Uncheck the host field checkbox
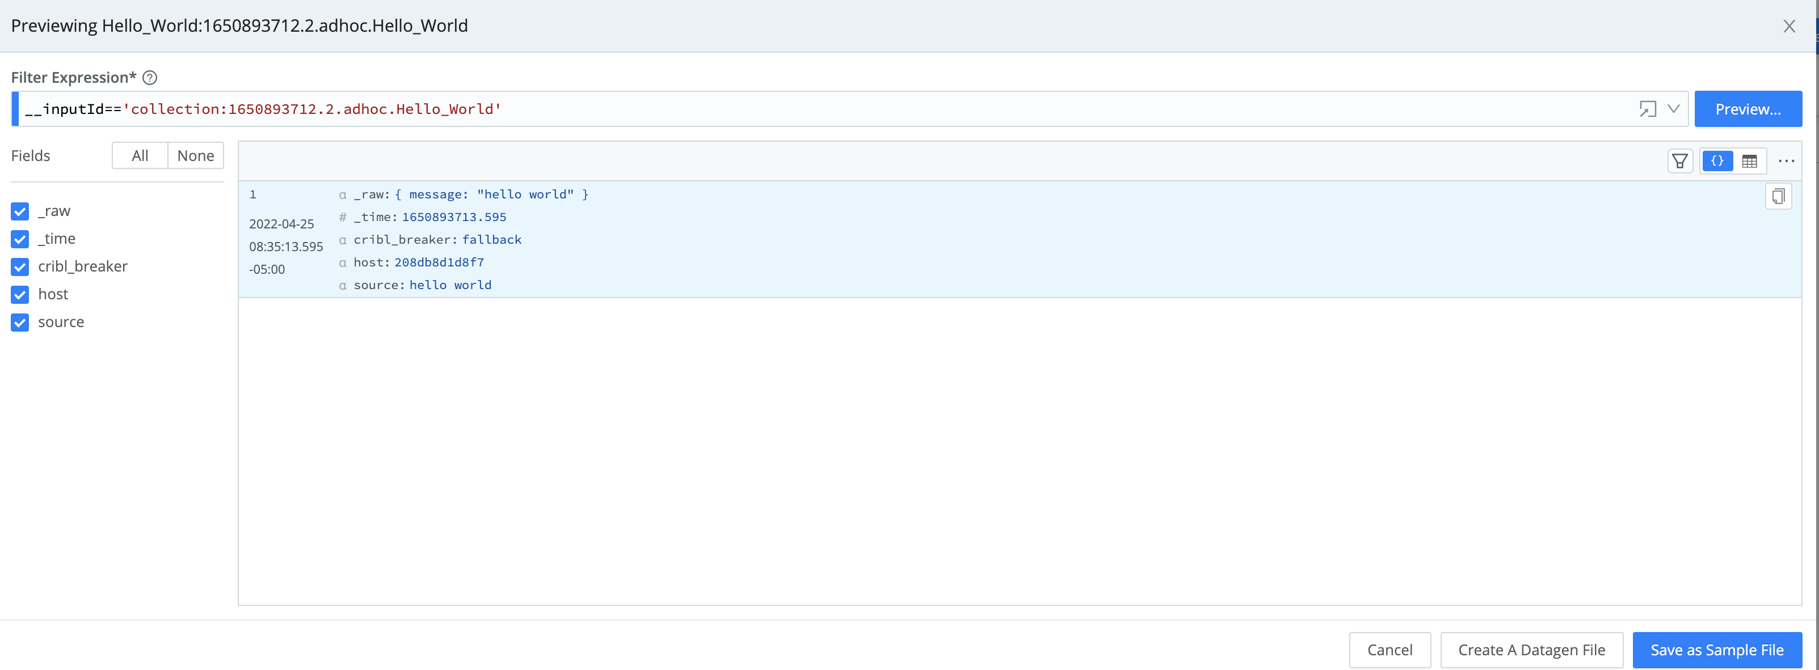 [20, 295]
